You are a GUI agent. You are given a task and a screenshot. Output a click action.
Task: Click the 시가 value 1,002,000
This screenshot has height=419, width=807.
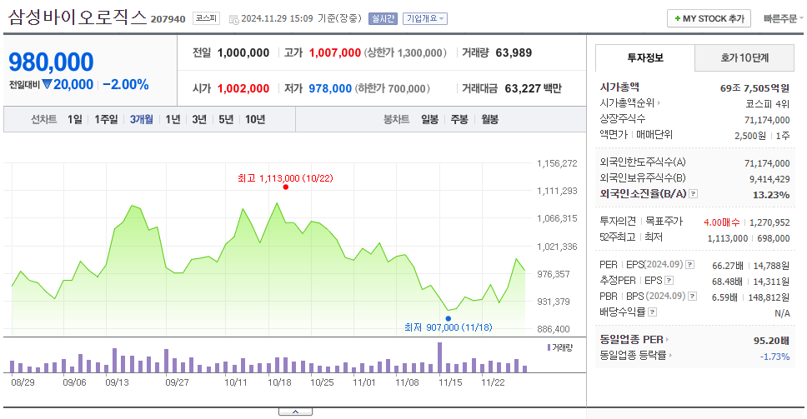tap(243, 88)
